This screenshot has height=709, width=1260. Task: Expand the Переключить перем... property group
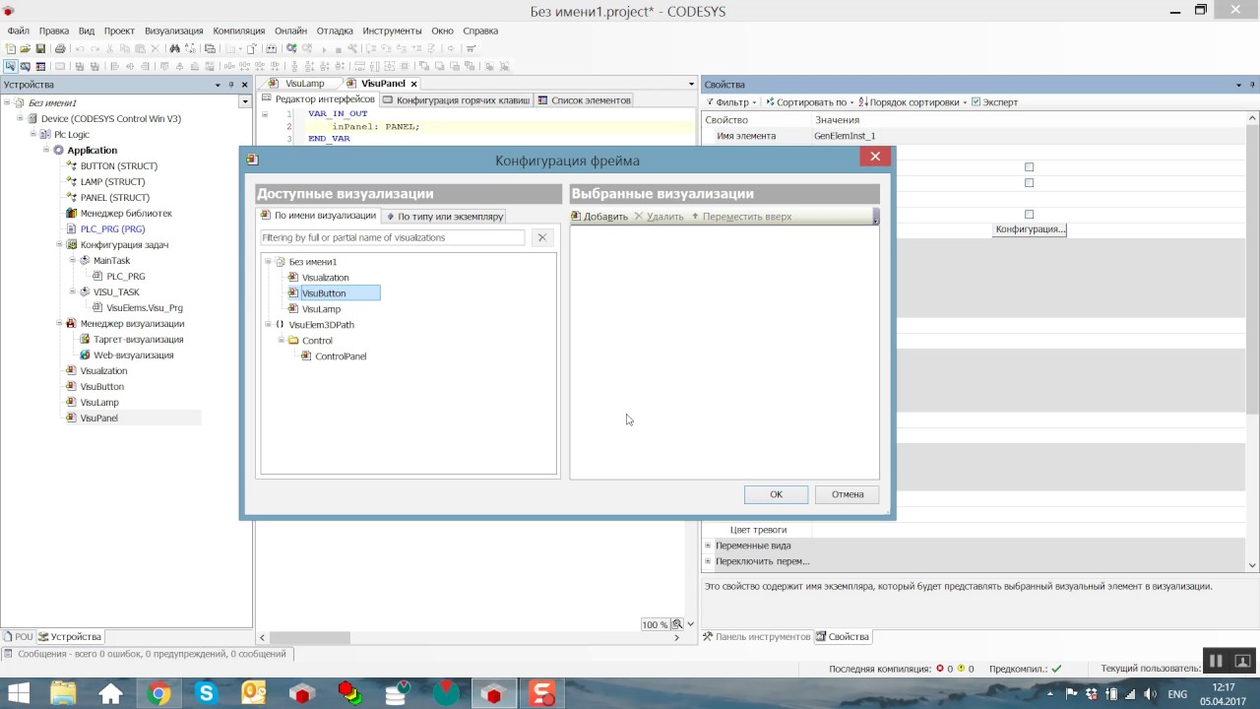[708, 561]
